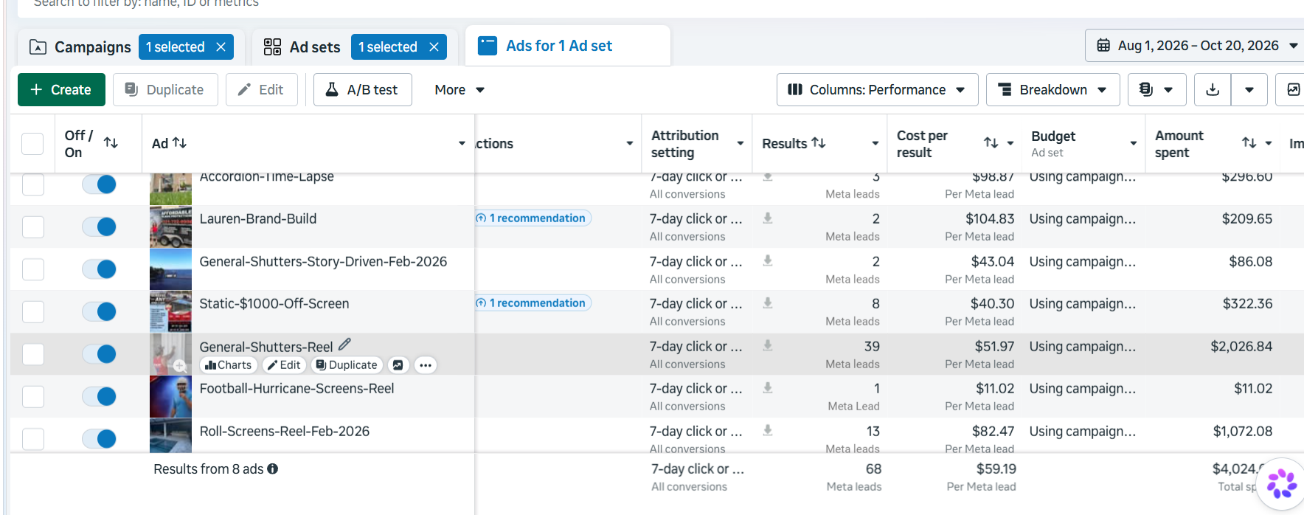
Task: Click the green Create button
Action: [x=61, y=89]
